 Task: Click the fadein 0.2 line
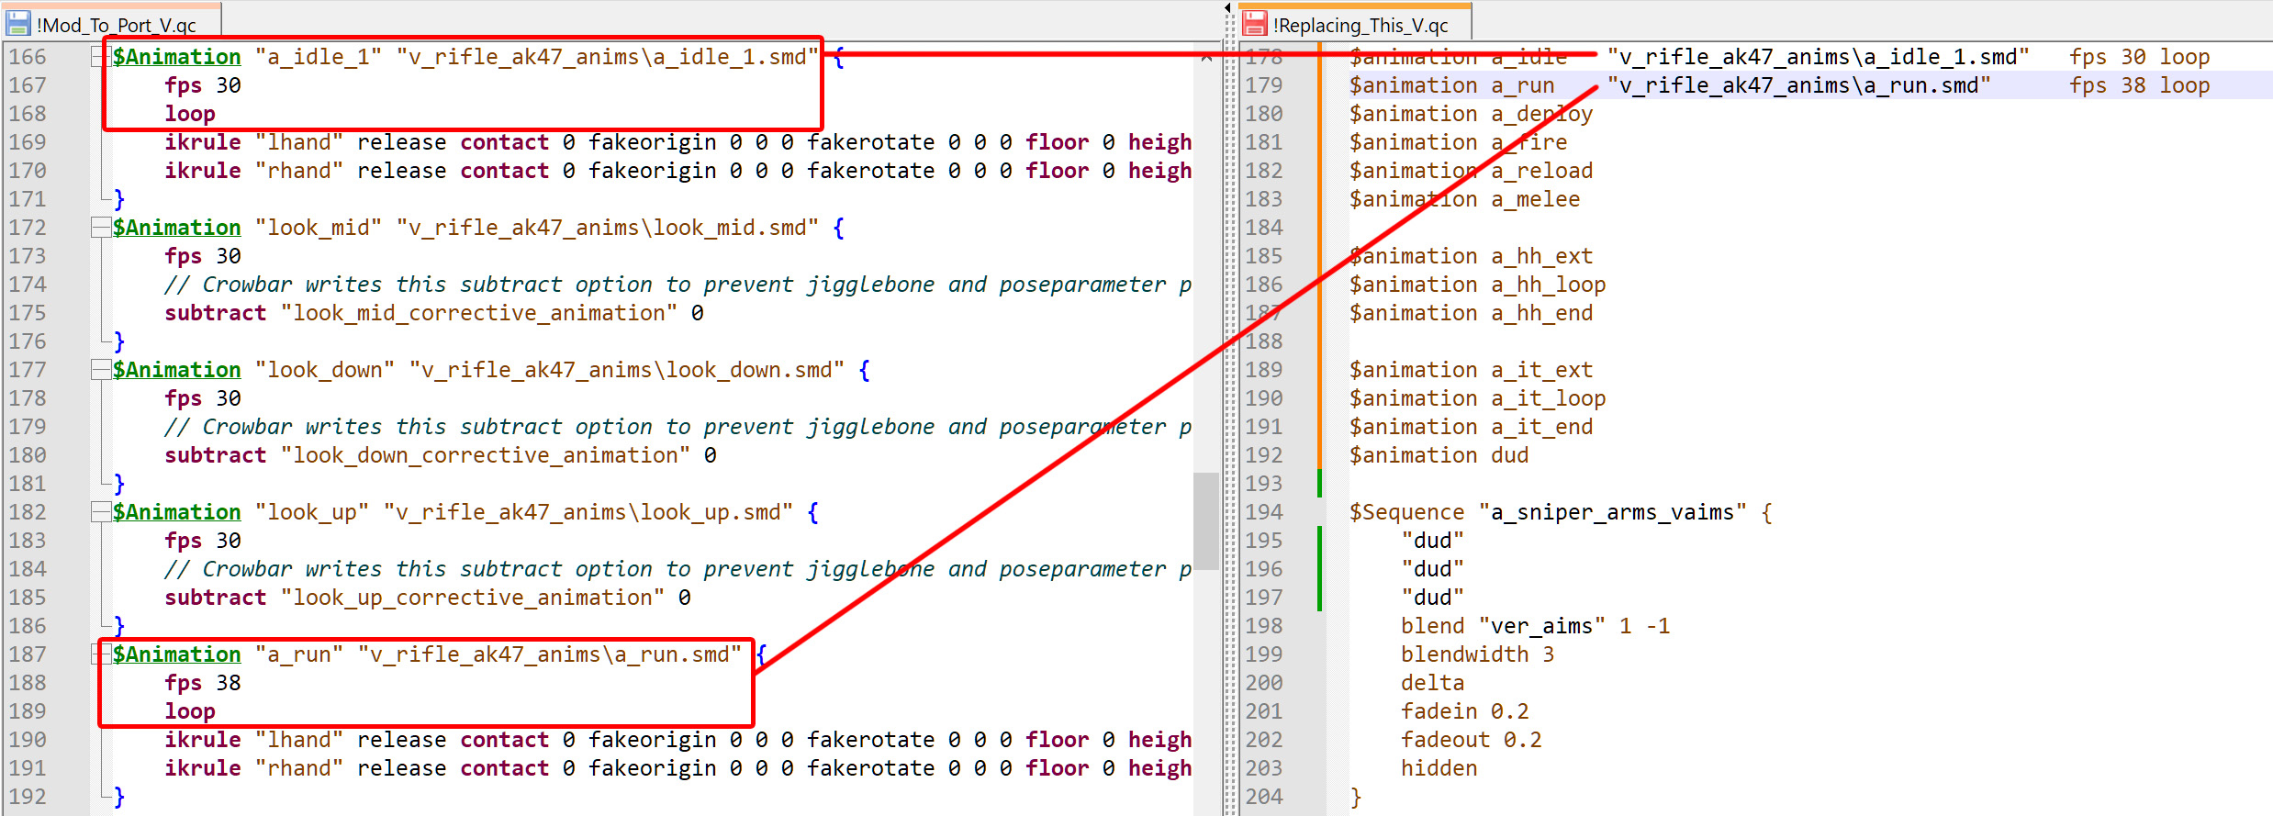click(1465, 711)
